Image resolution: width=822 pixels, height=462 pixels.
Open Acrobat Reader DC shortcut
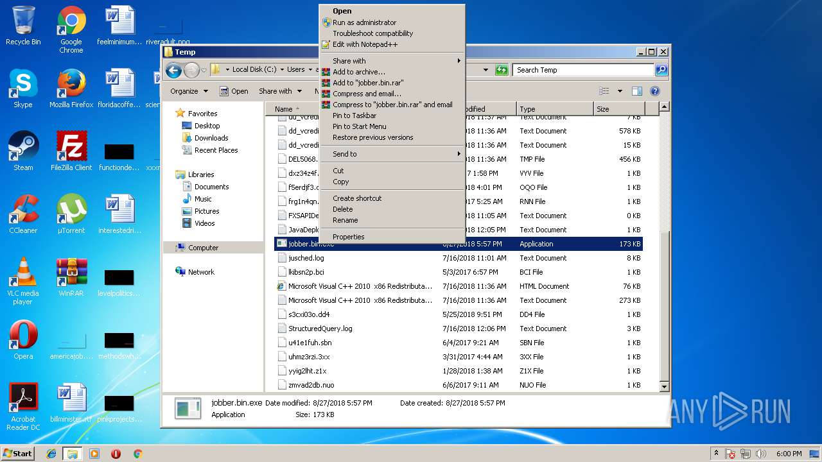pos(23,407)
